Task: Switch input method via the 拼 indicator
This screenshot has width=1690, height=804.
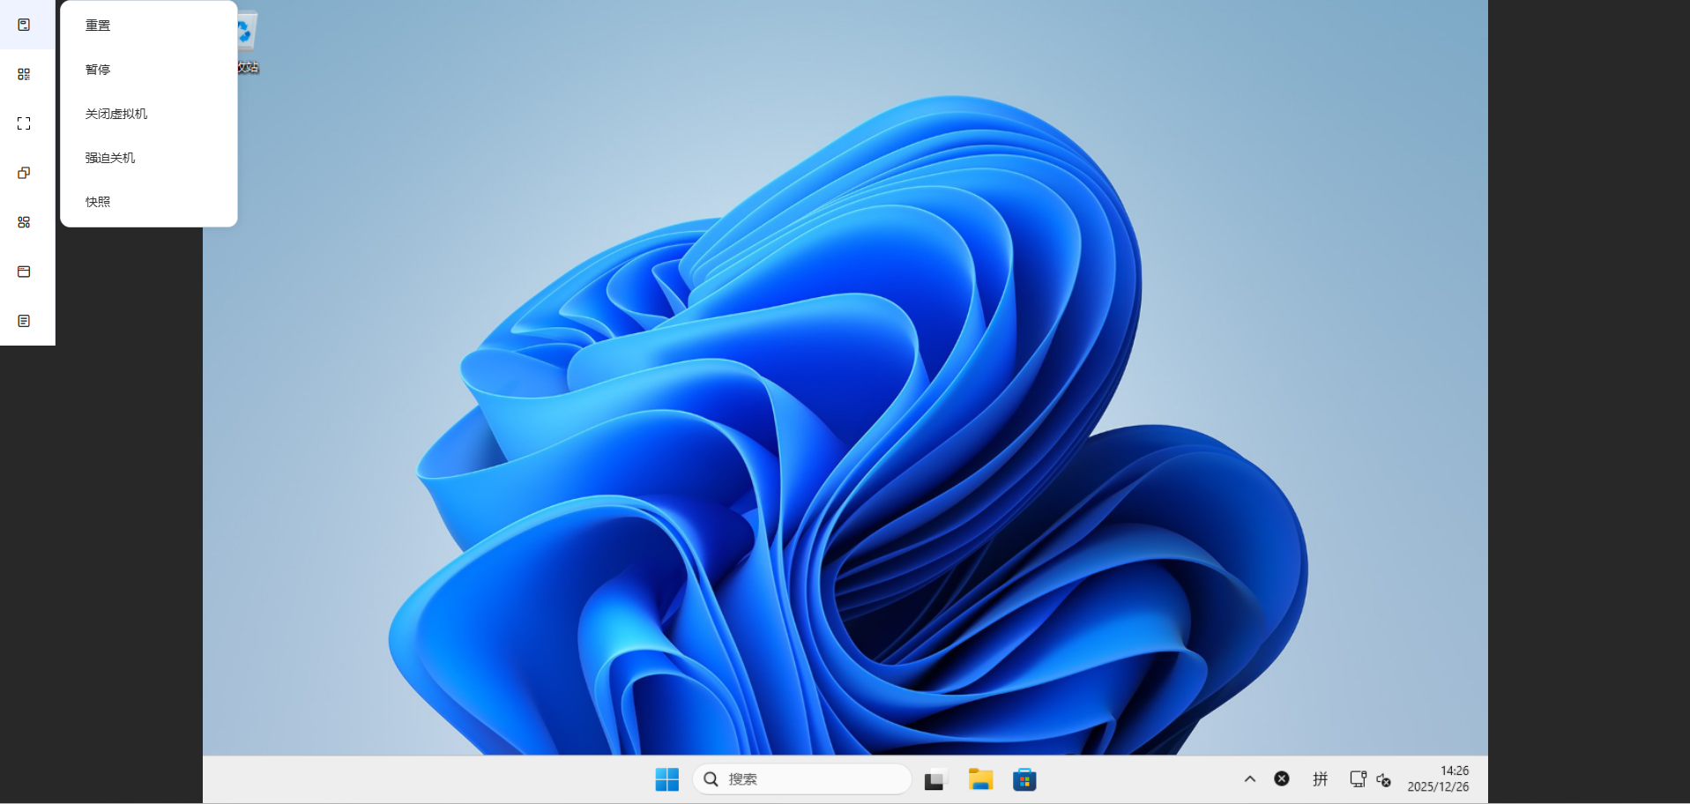Action: (1320, 778)
